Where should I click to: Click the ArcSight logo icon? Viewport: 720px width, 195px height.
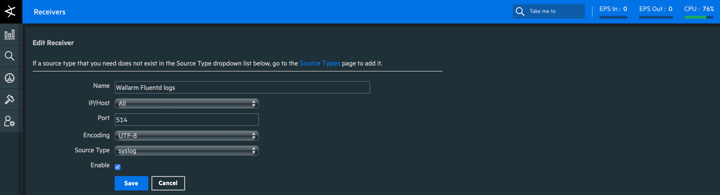click(10, 12)
